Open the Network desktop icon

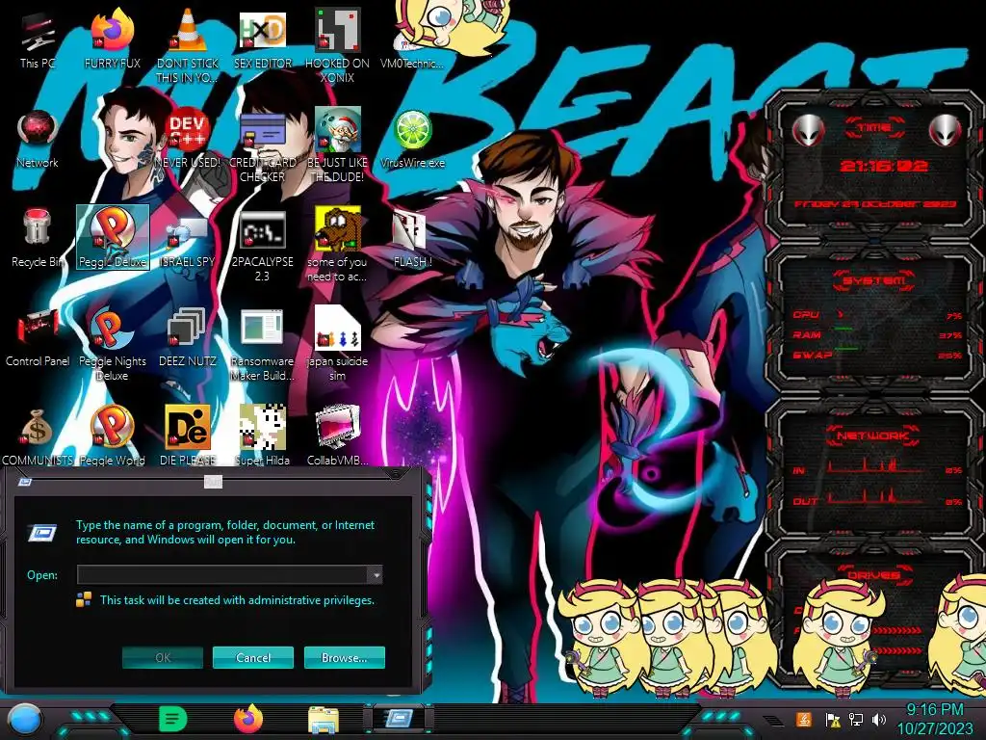tap(38, 139)
